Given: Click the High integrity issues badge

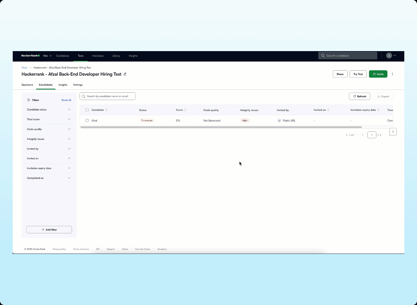Looking at the screenshot, I should [245, 120].
